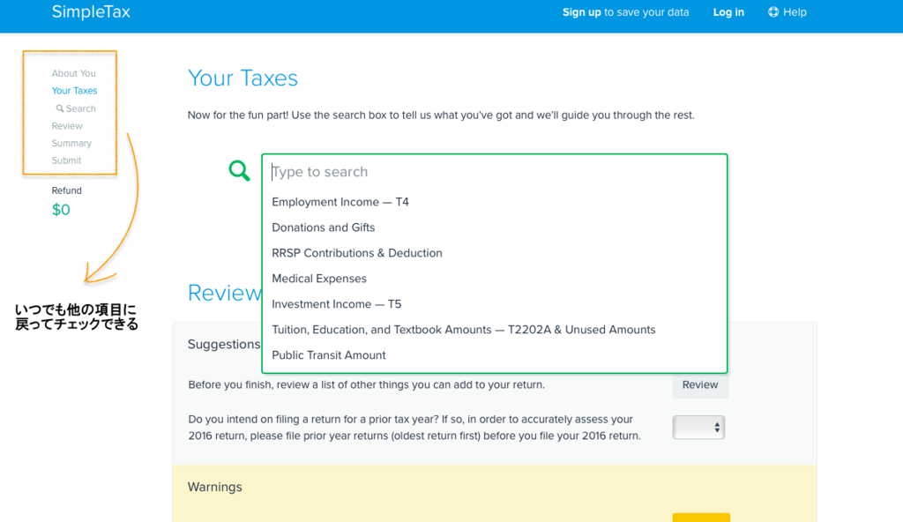The image size is (903, 522).
Task: Click the Review button under Suggestions
Action: click(700, 384)
